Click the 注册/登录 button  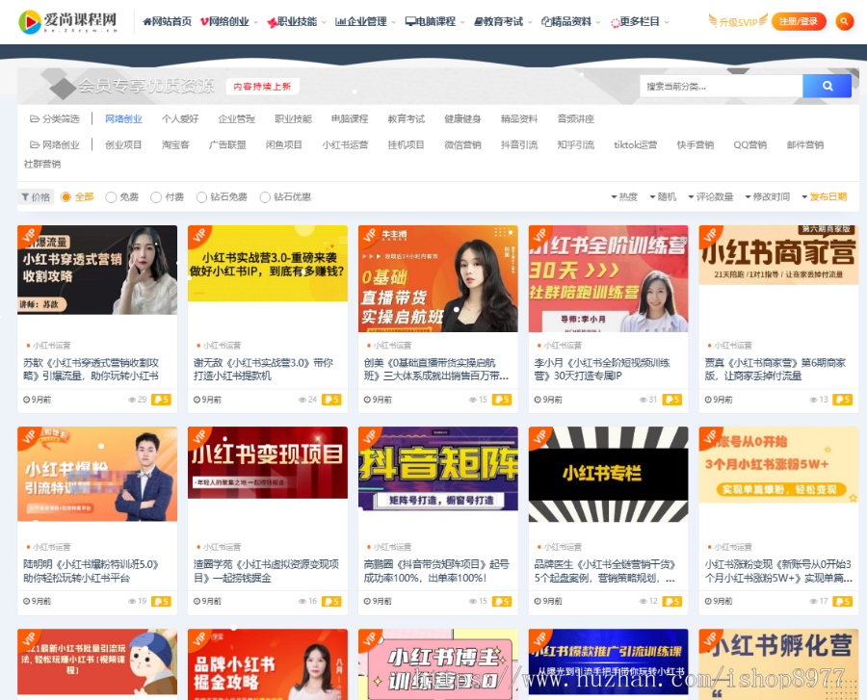pos(799,21)
